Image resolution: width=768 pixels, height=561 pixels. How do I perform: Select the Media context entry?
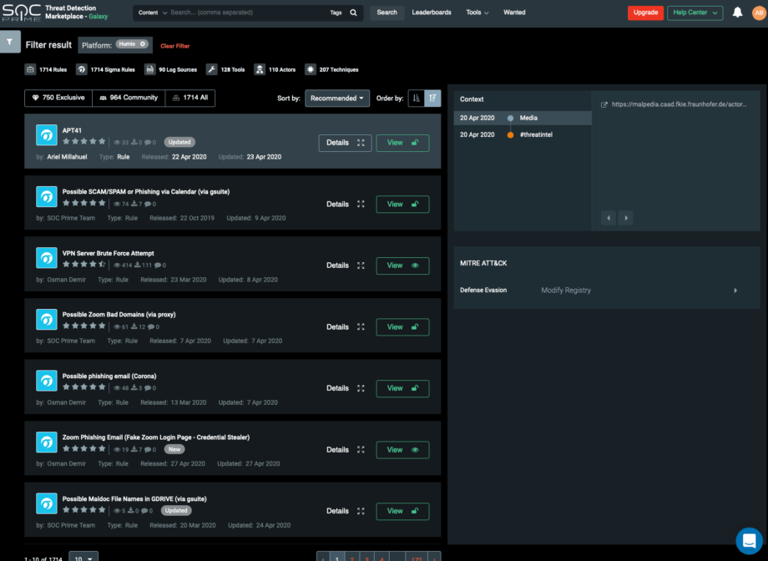point(523,118)
